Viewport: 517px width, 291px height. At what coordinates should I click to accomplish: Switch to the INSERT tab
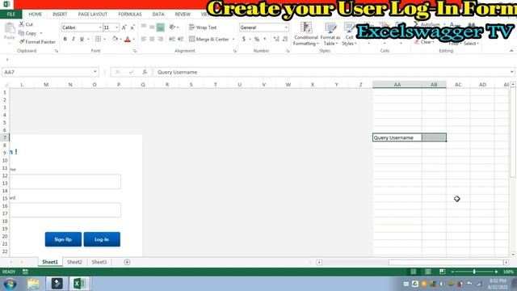click(60, 15)
